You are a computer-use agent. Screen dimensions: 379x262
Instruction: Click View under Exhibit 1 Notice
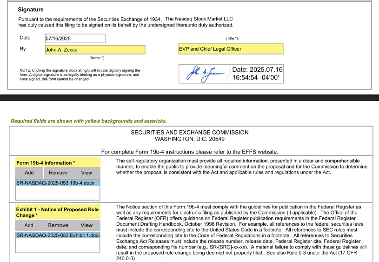86,225
